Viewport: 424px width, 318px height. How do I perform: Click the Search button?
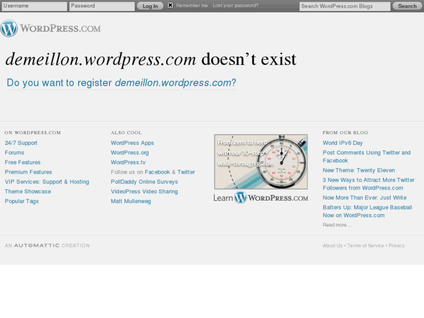[x=407, y=6]
